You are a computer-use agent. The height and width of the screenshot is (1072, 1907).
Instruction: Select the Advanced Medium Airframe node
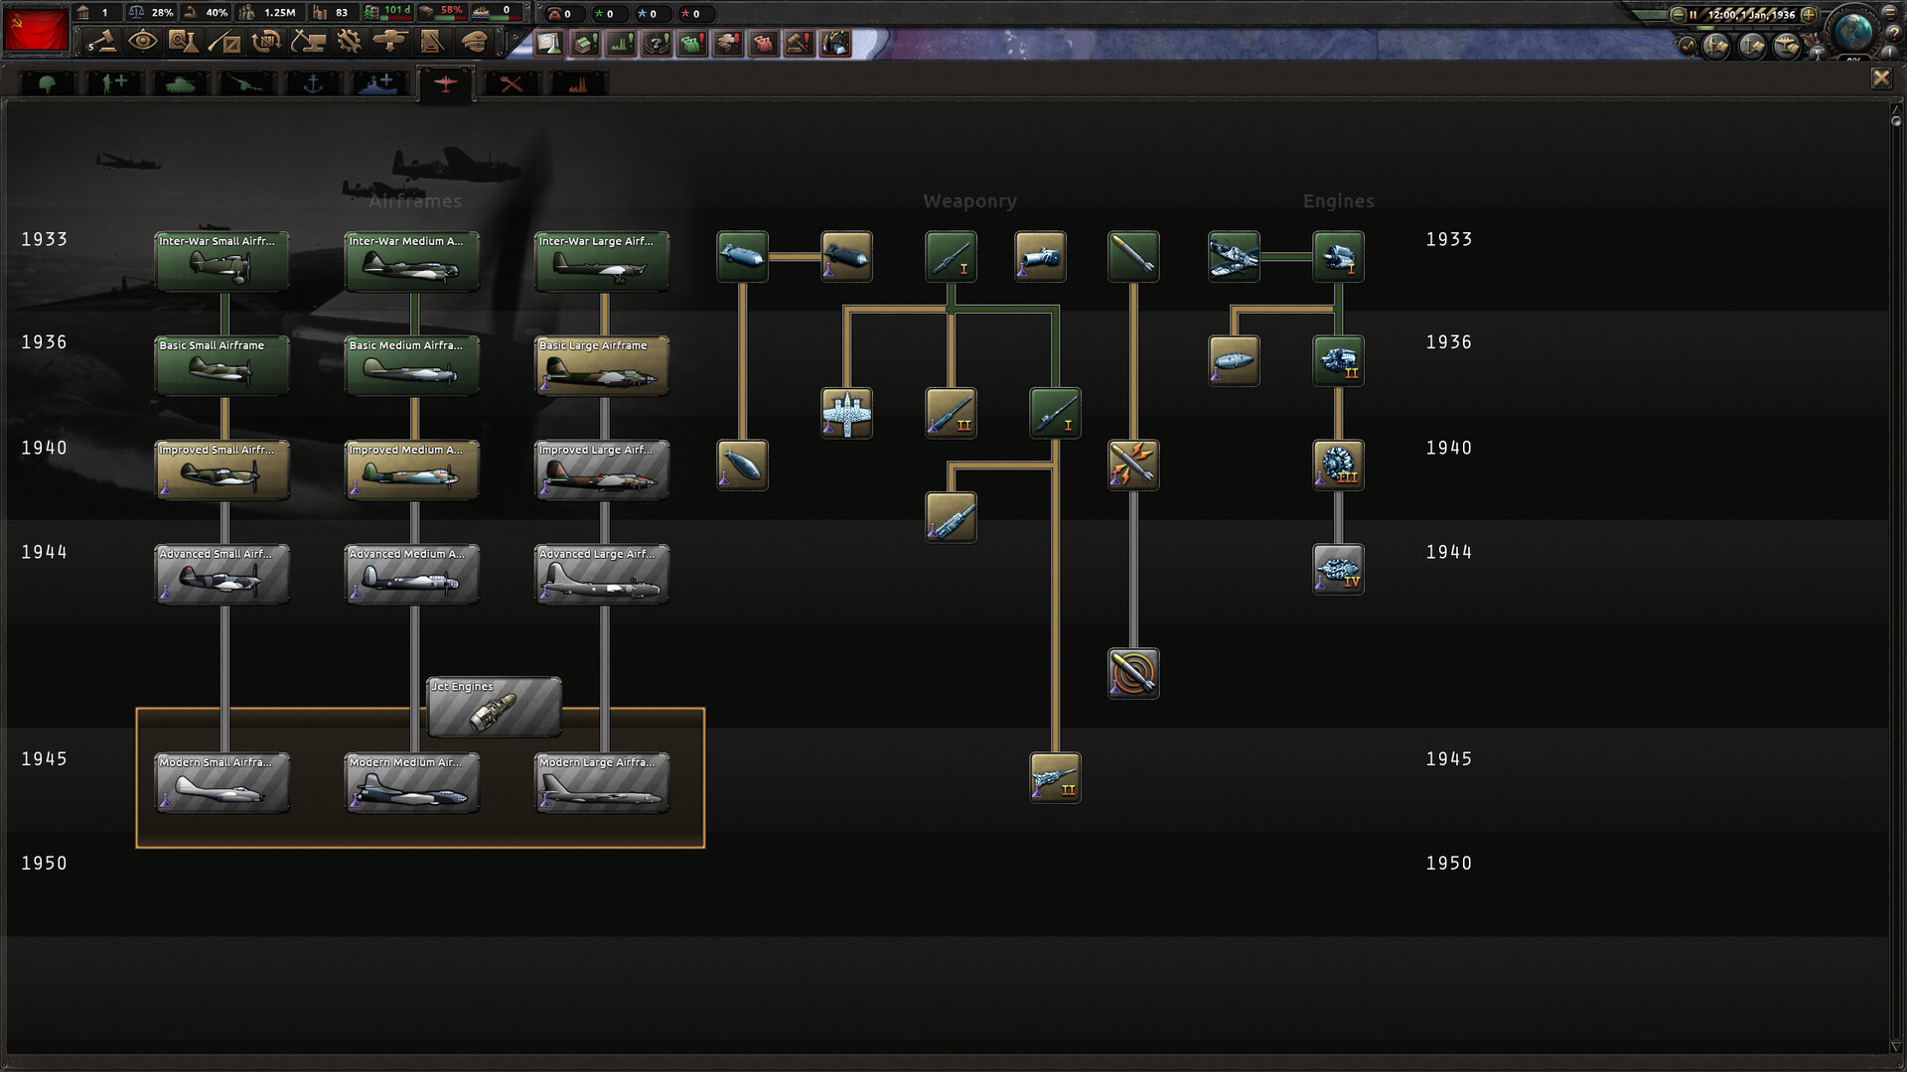[411, 574]
